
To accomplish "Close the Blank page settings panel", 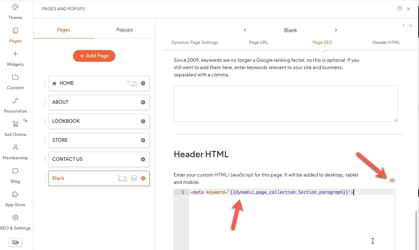I will coord(411,26).
